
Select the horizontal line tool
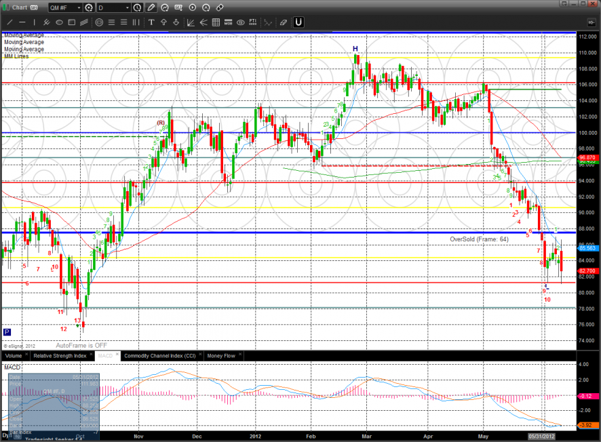(x=22, y=22)
